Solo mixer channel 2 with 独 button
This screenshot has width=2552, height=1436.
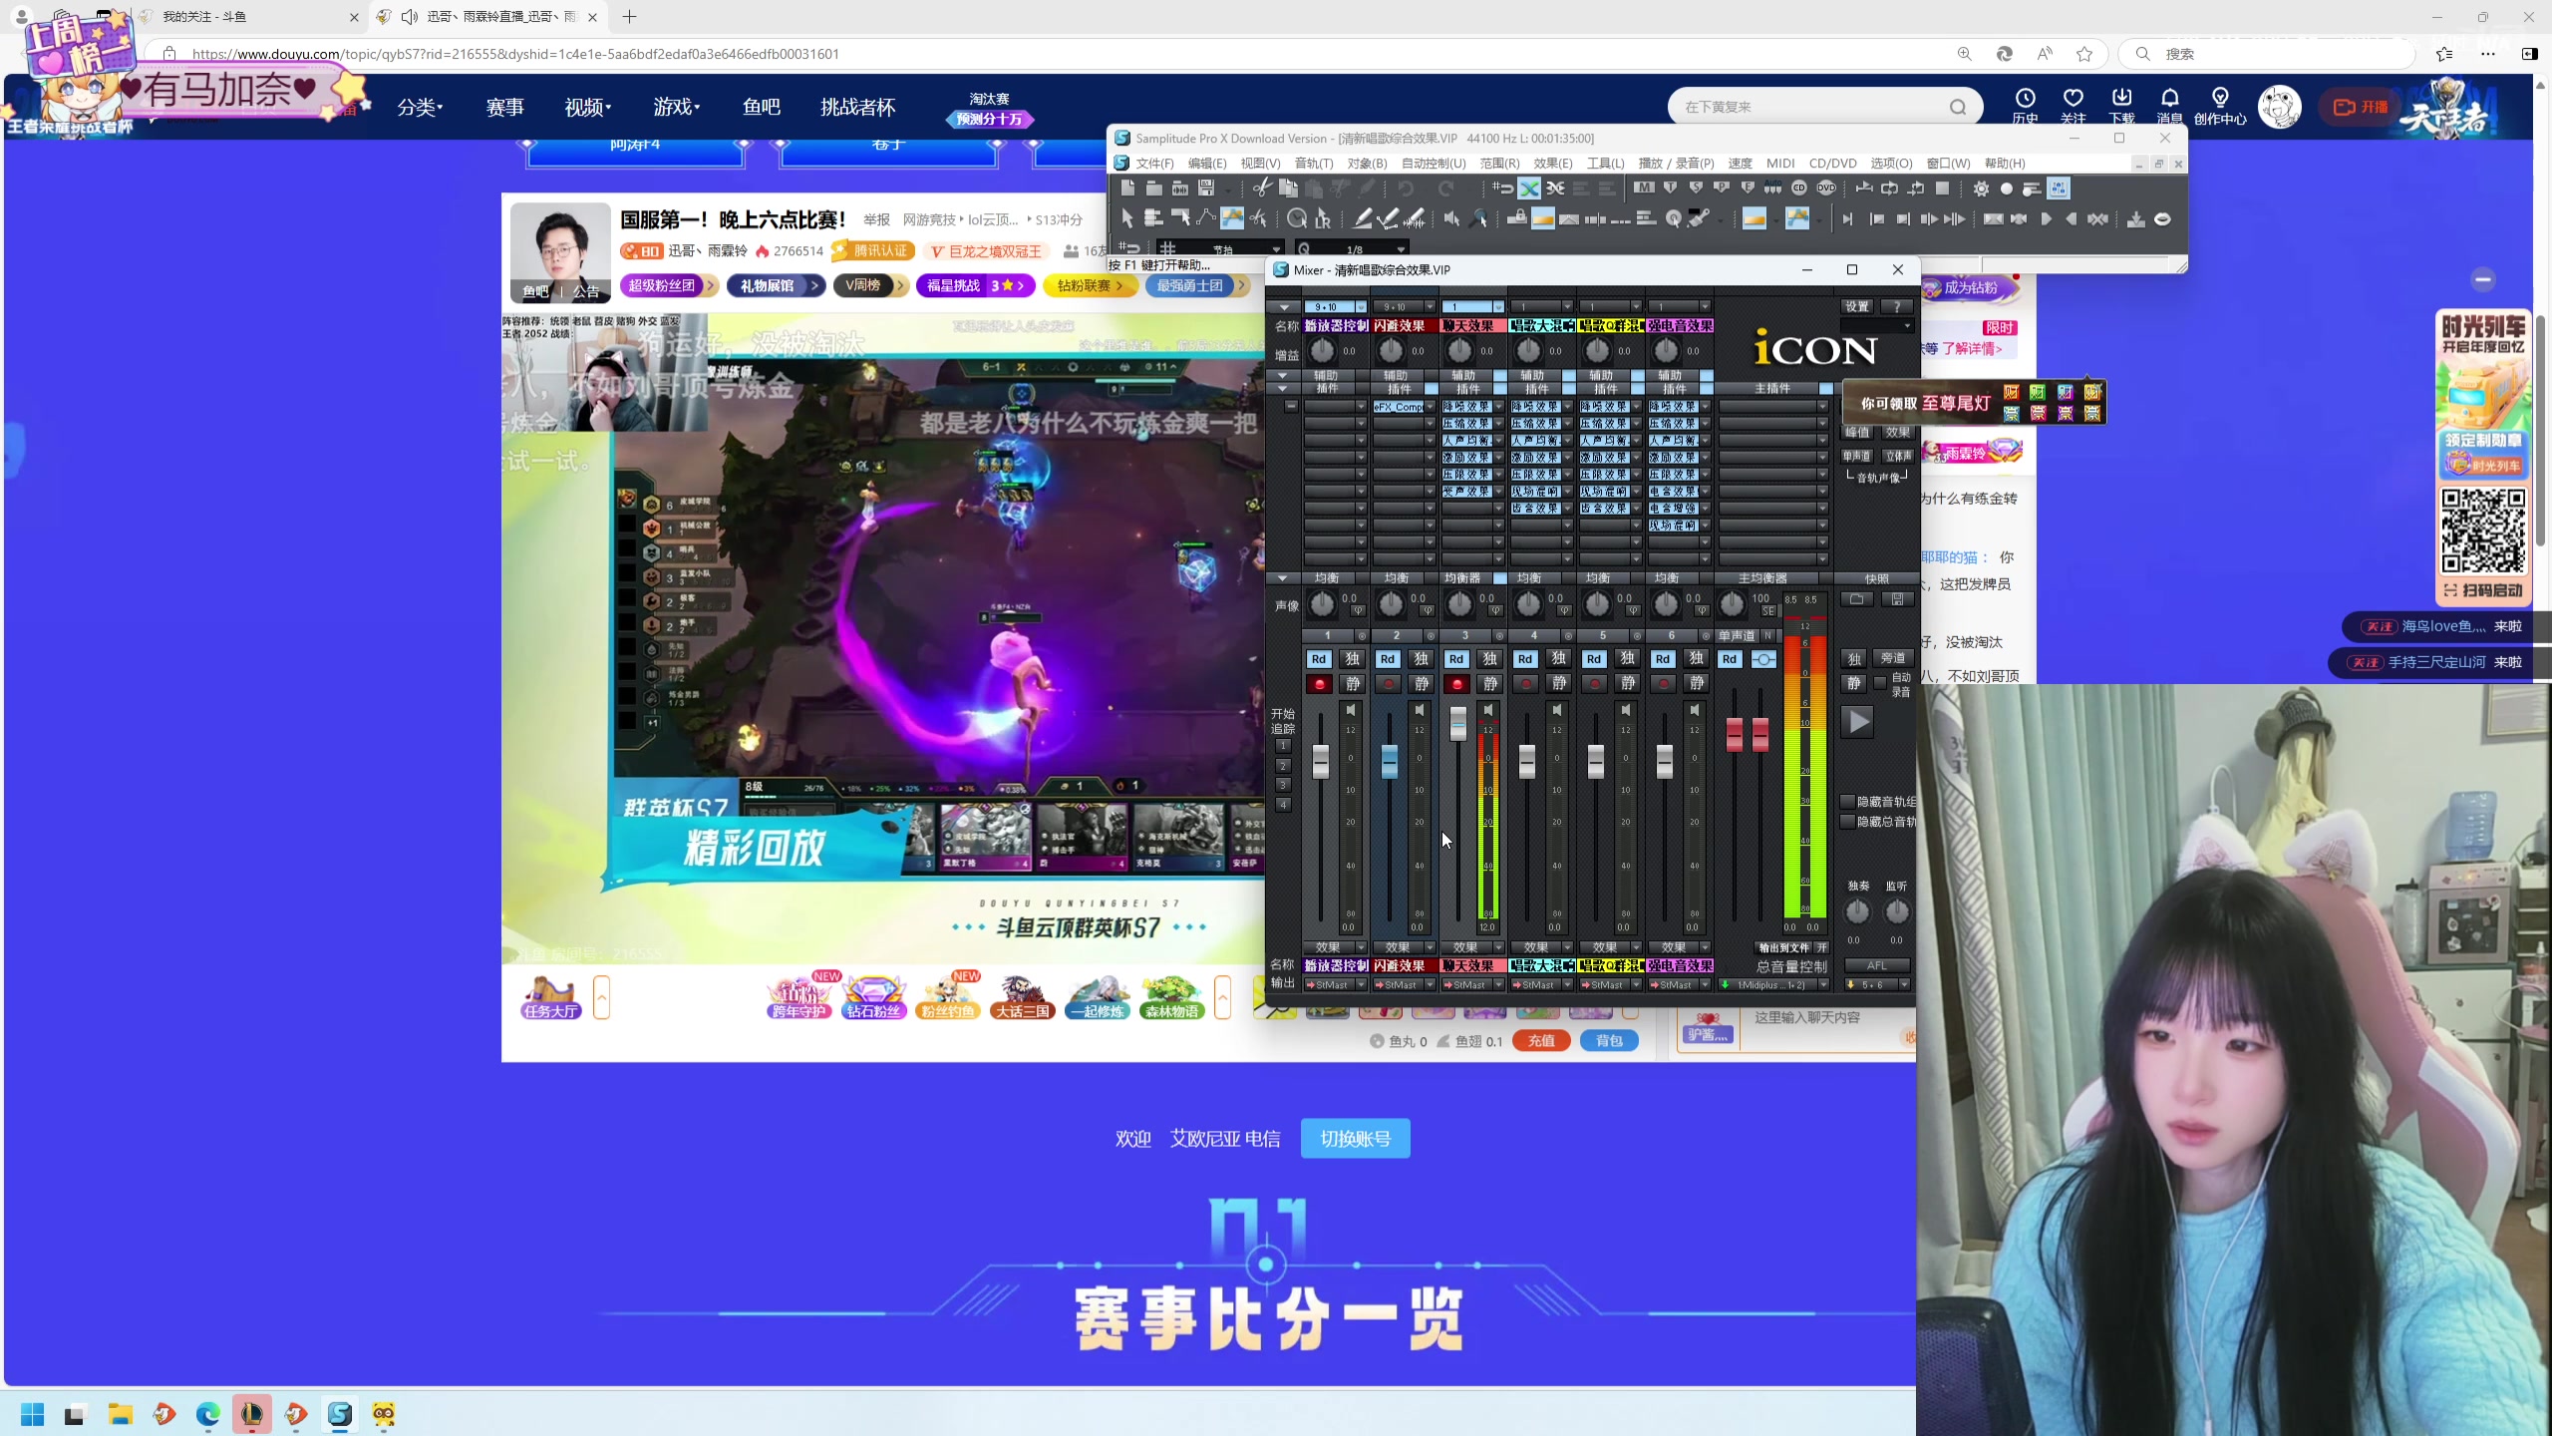click(1422, 659)
